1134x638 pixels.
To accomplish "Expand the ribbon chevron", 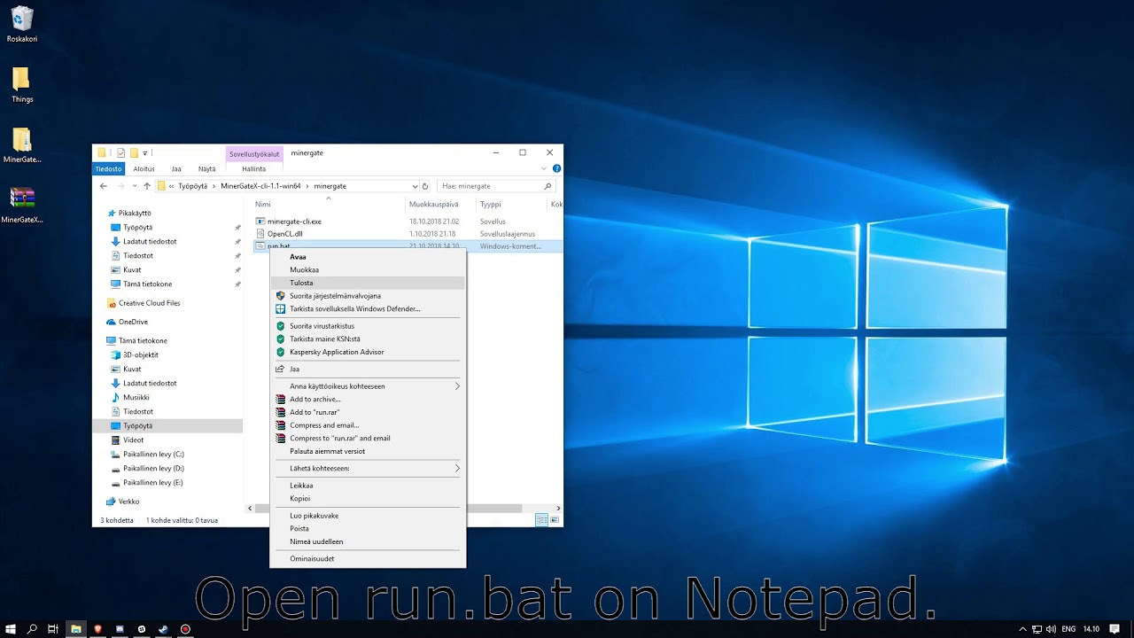I will pyautogui.click(x=545, y=168).
